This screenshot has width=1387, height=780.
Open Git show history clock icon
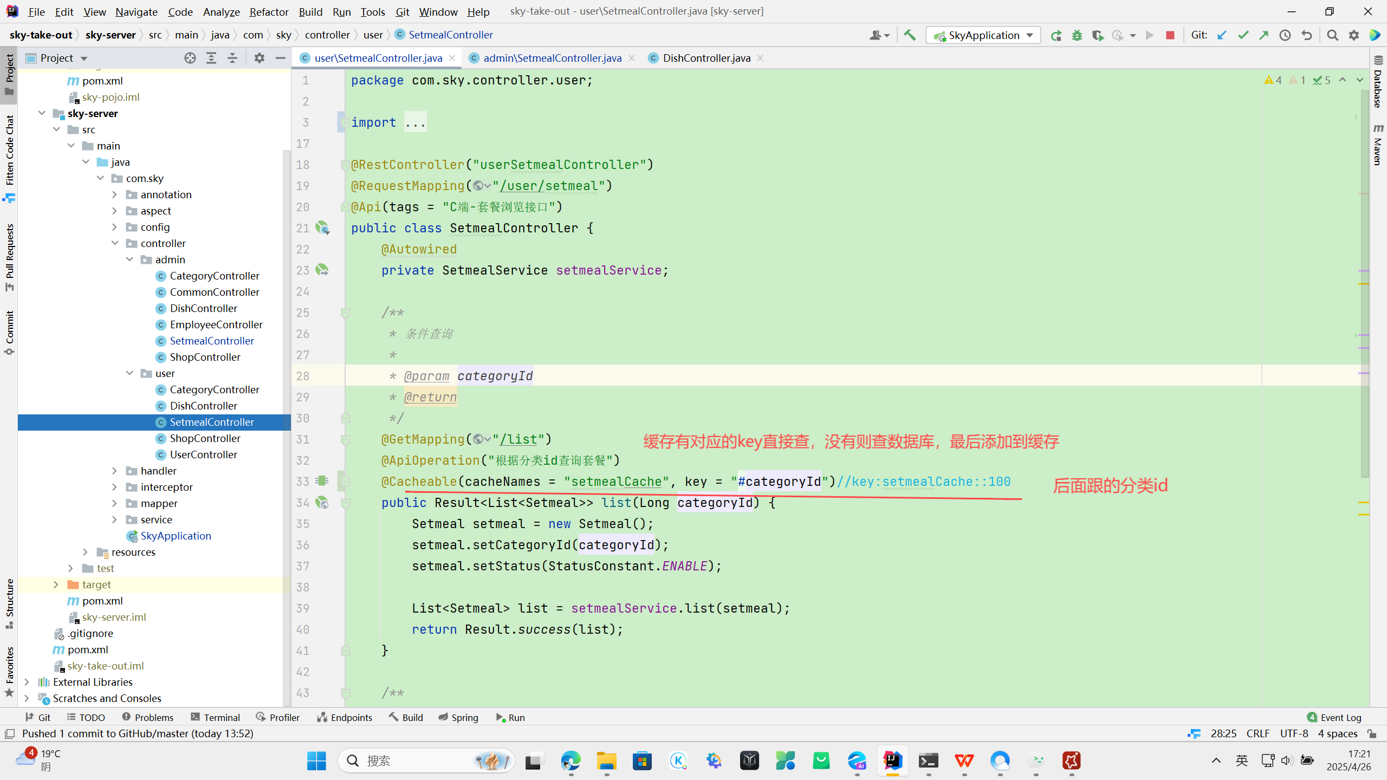tap(1285, 35)
